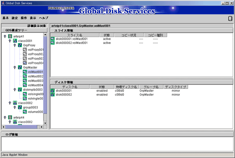Click the diskmplb0003 group icon
The height and width of the screenshot is (158, 235).
click(x=20, y=90)
